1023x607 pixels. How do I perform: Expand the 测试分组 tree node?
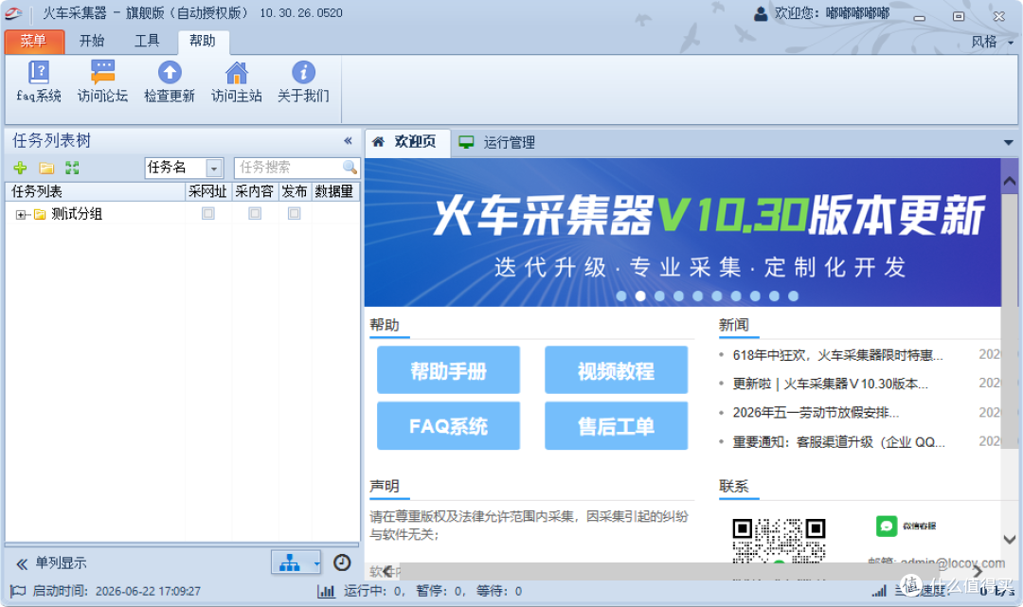click(x=21, y=215)
